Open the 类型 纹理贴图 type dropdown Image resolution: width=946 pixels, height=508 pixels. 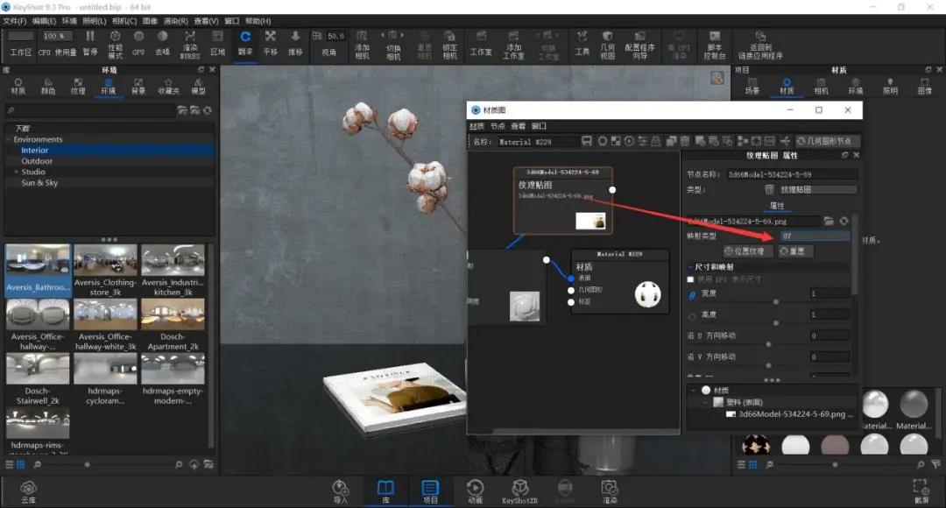[x=817, y=189]
